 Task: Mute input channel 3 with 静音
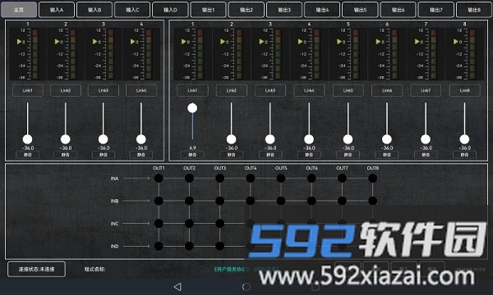pyautogui.click(x=104, y=155)
